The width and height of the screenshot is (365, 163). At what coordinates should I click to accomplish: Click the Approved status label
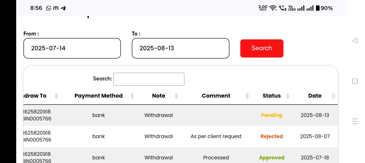(272, 158)
